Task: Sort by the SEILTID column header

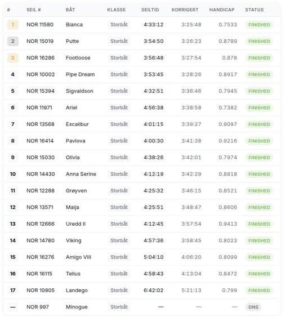Action: 150,10
